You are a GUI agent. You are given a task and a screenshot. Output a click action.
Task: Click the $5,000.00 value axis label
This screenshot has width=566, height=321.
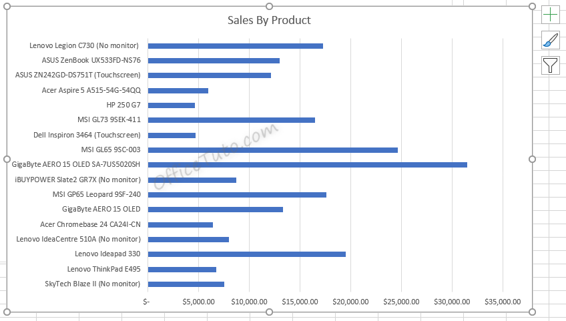click(198, 302)
